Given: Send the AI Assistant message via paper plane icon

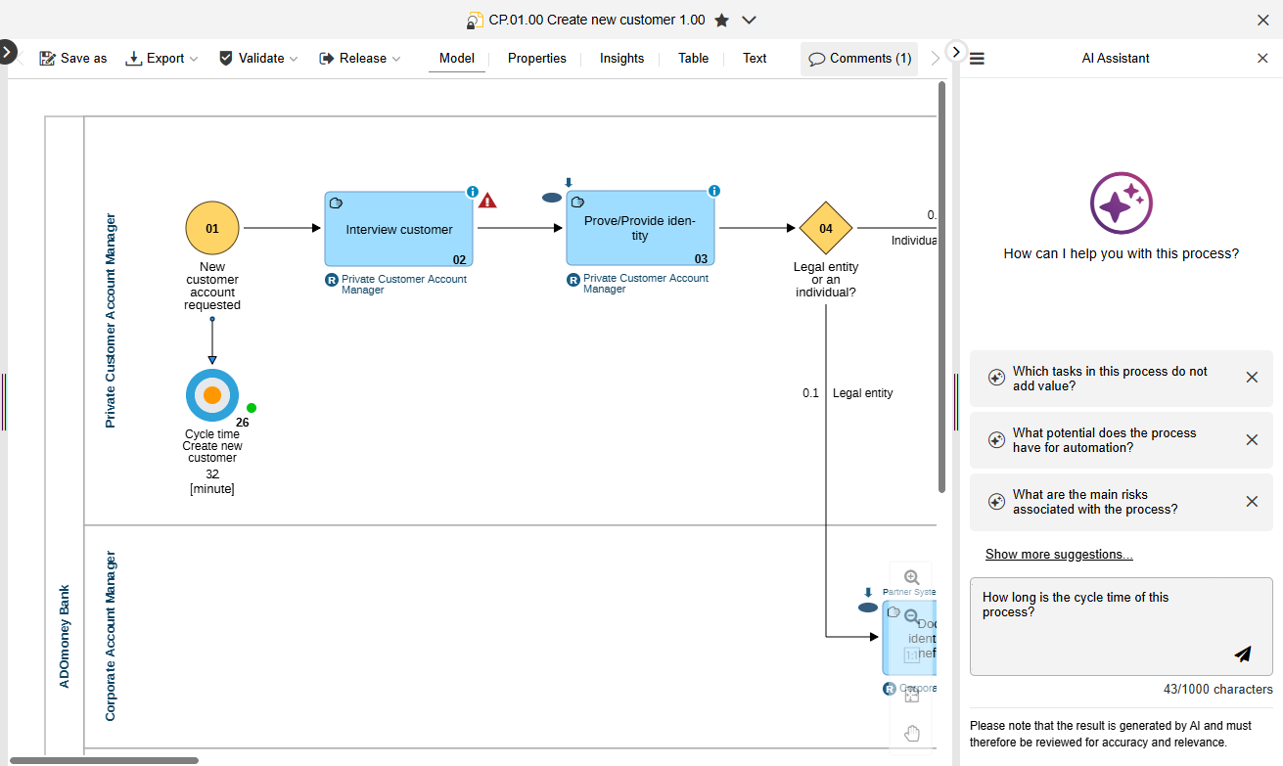Looking at the screenshot, I should (x=1243, y=654).
